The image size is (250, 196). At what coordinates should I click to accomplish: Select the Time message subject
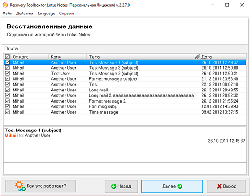(103, 112)
